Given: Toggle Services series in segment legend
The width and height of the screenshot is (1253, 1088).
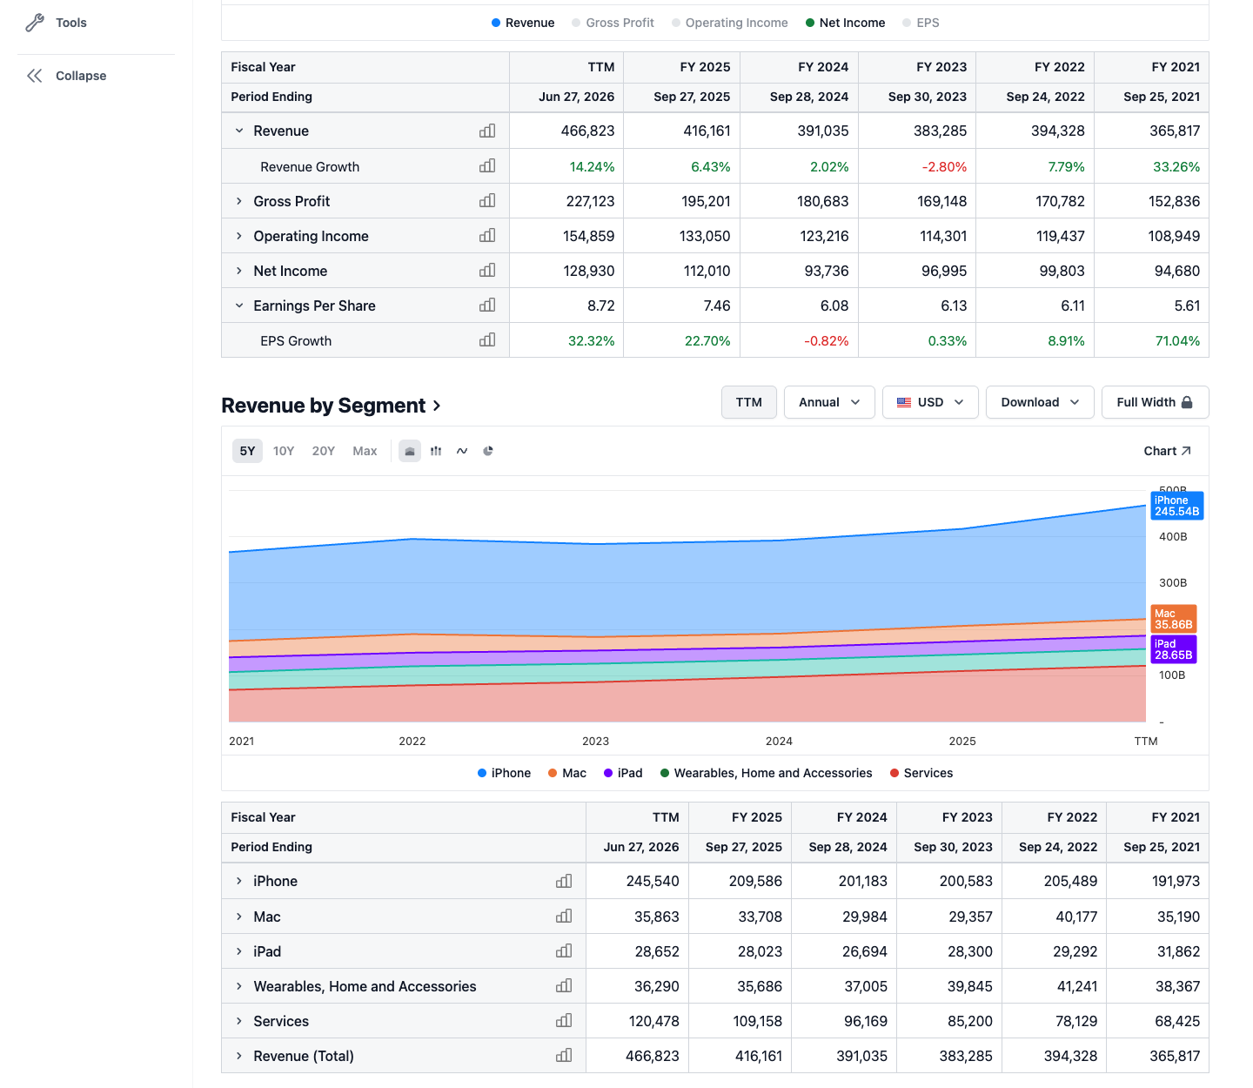Looking at the screenshot, I should tap(921, 773).
